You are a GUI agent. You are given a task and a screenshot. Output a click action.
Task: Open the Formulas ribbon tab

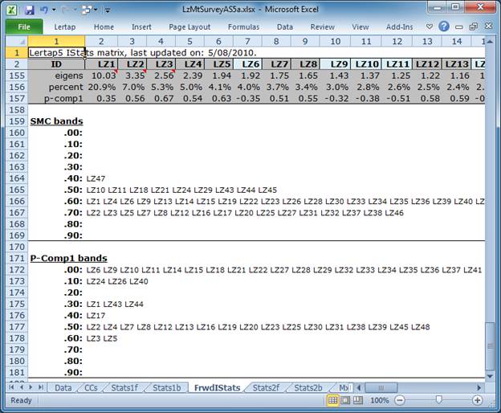tap(243, 27)
